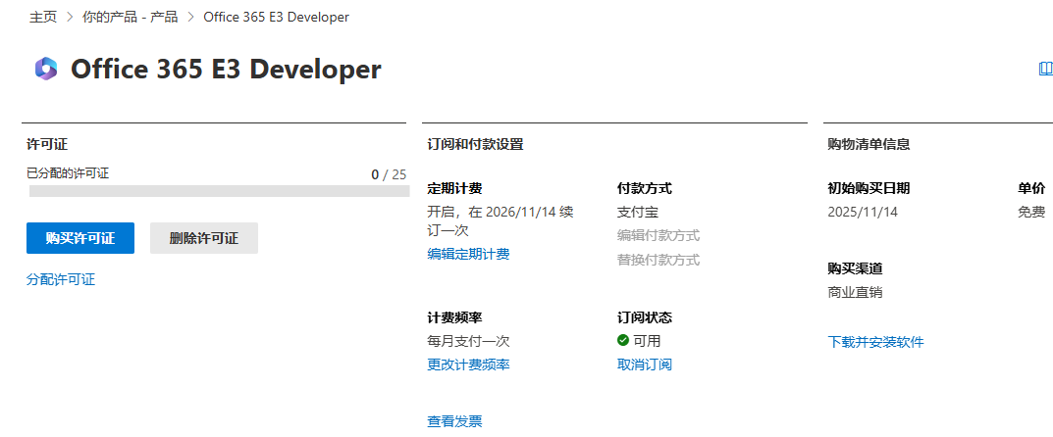Image resolution: width=1053 pixels, height=437 pixels.
Task: Open the 分配许可证 link
Action: 61,280
